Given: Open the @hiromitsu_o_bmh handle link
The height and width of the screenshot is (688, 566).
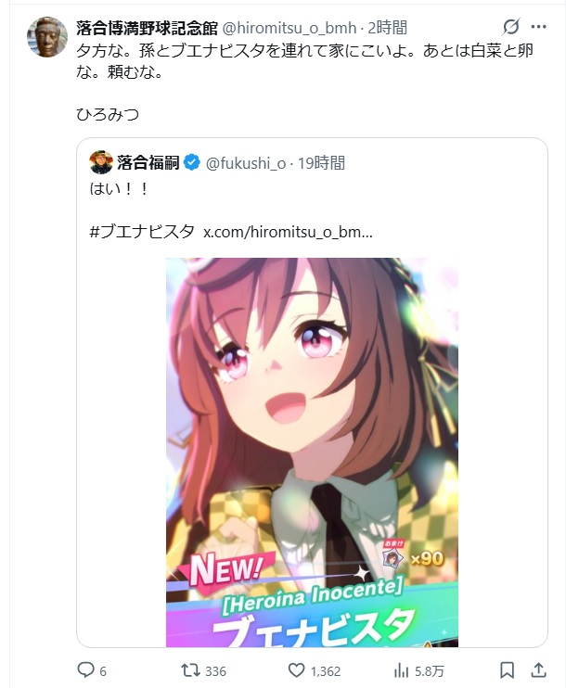Looking at the screenshot, I should point(289,28).
